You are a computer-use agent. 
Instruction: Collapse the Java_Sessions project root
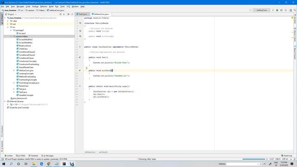5,18
